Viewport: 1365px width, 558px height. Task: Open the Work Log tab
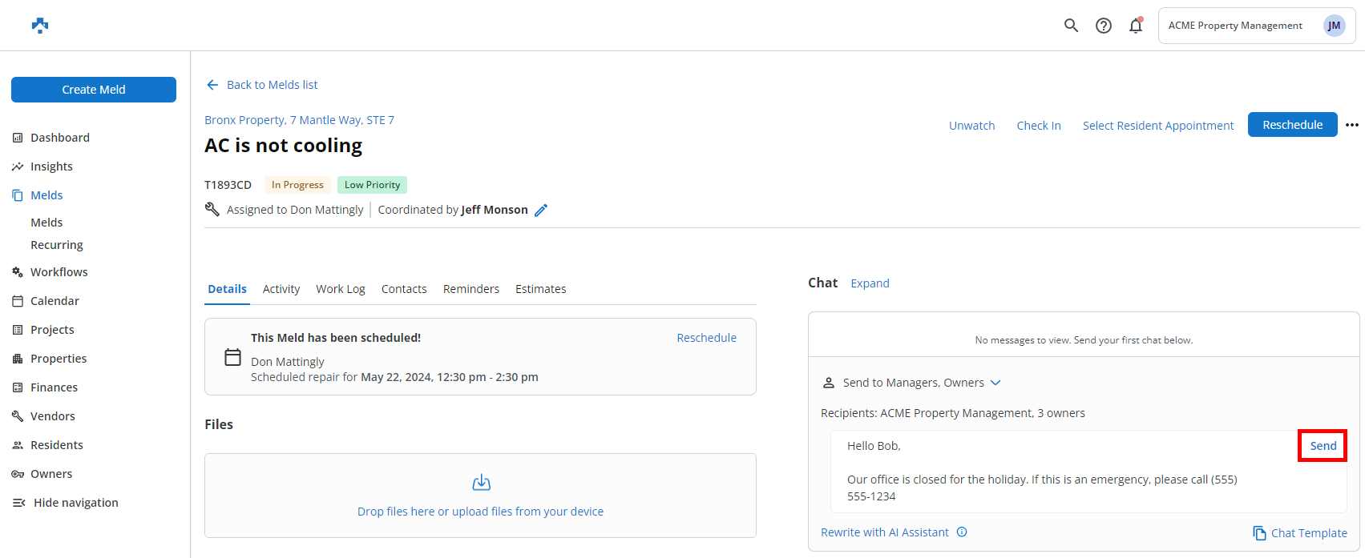(x=340, y=289)
